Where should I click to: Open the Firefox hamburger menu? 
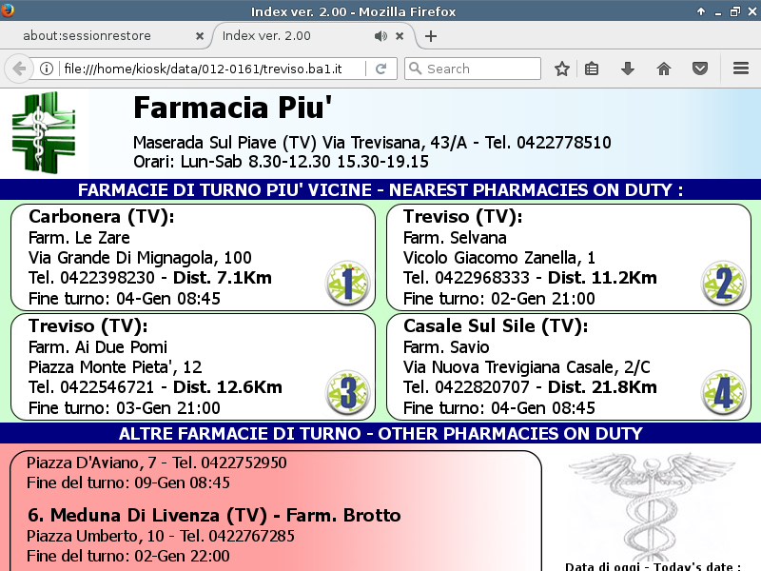point(741,69)
